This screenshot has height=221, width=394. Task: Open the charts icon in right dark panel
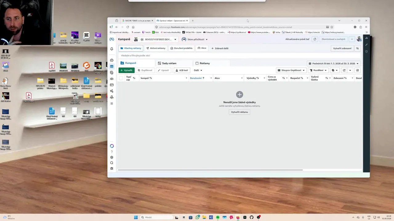[x=366, y=38]
